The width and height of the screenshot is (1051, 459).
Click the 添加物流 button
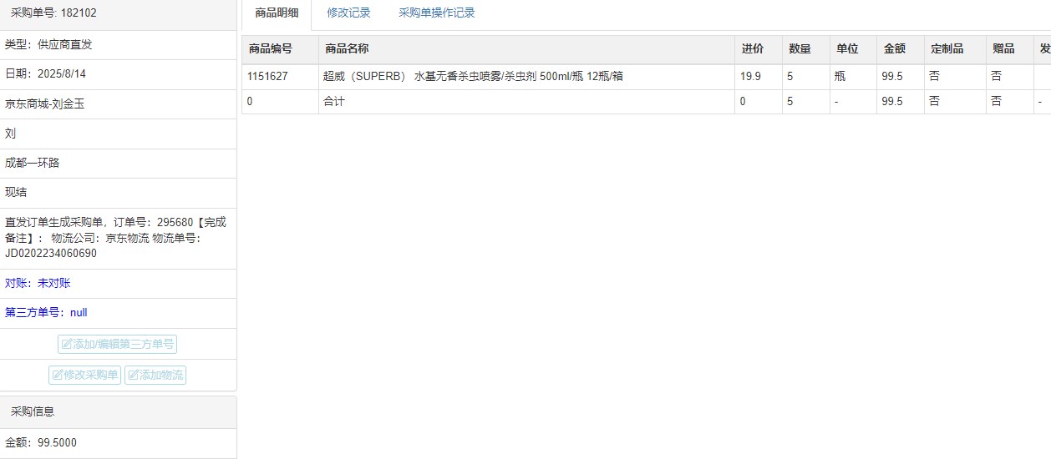coord(155,375)
